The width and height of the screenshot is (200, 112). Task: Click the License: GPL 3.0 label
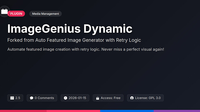coord(148,98)
